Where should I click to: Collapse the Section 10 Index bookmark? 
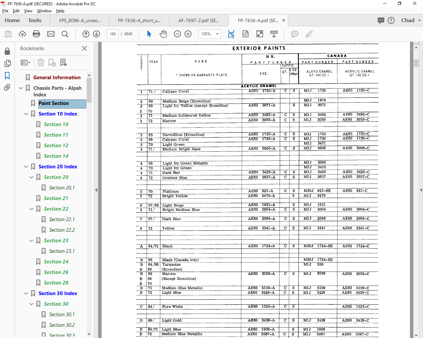coord(26,114)
